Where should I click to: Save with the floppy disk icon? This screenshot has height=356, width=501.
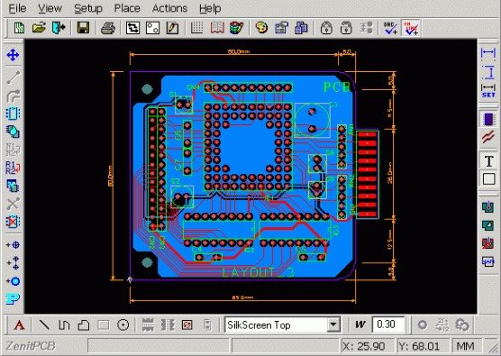click(x=83, y=28)
